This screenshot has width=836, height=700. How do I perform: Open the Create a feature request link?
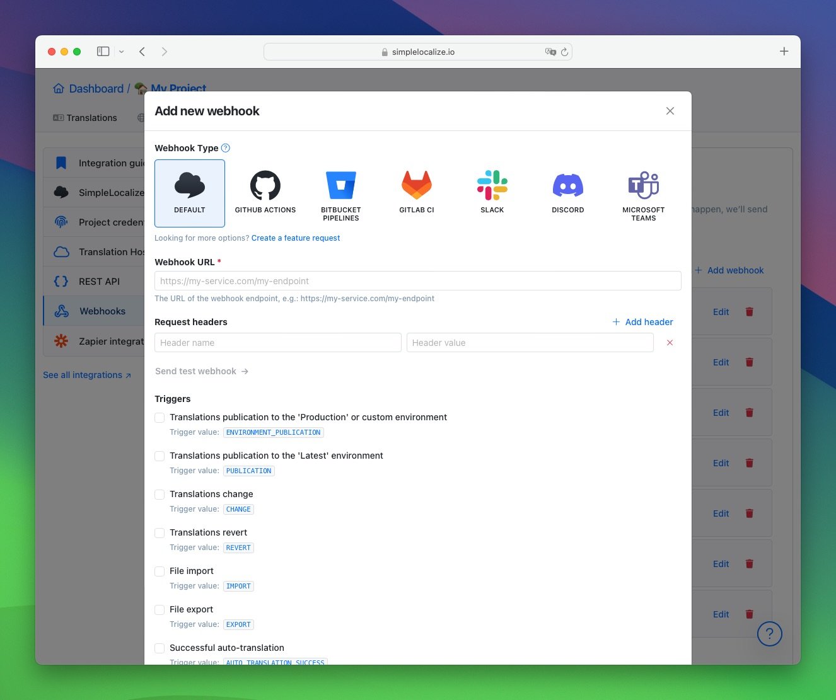click(x=296, y=238)
